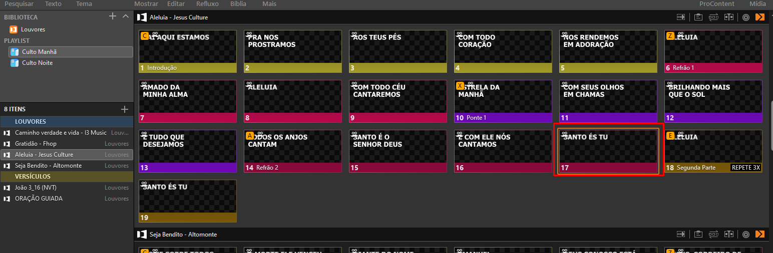Open the ProContent tab
The image size is (773, 253).
pos(716,4)
